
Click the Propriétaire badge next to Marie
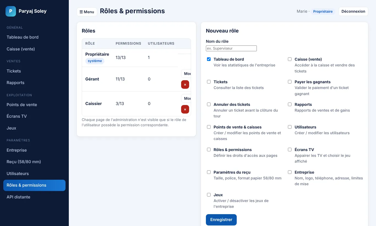click(x=323, y=12)
